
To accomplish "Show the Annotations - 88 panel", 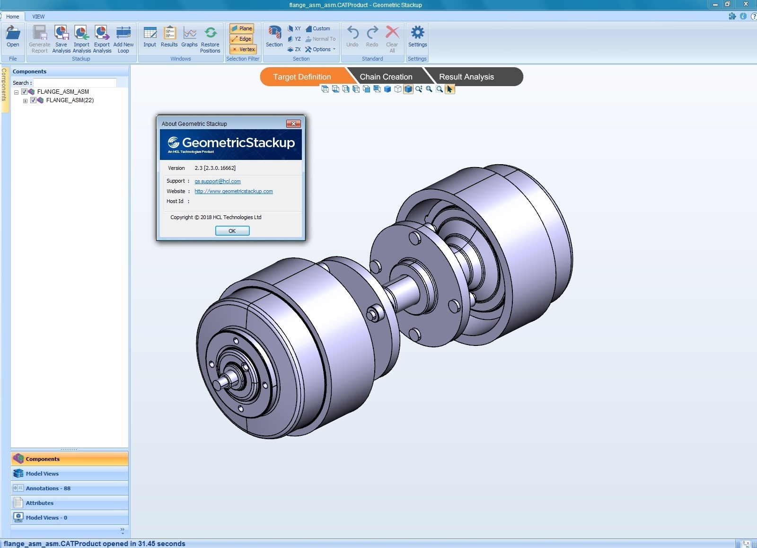I will tap(70, 488).
